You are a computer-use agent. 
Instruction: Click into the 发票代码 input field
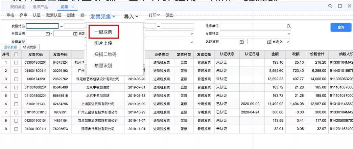(x=42, y=26)
